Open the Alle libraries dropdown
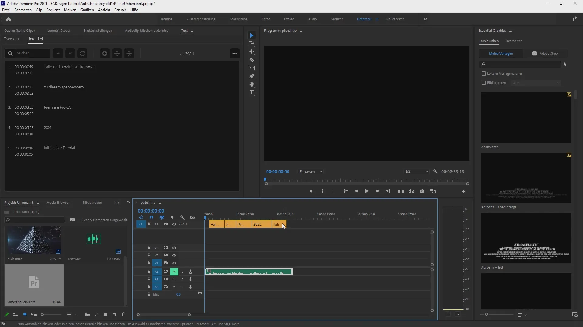This screenshot has height=327, width=583. [536, 83]
